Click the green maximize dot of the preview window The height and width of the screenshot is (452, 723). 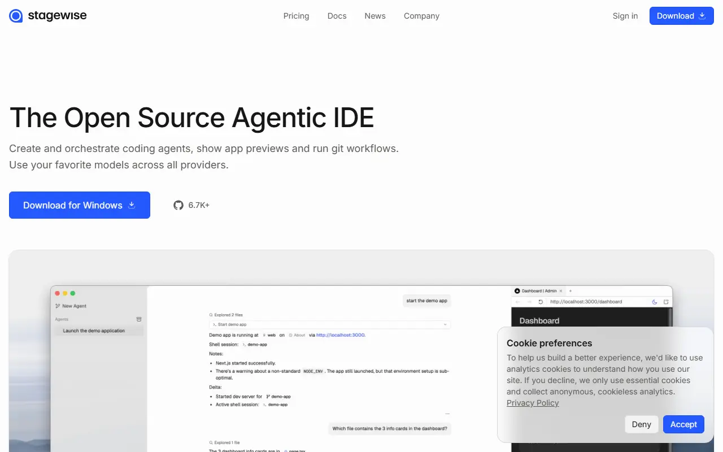[x=72, y=293]
